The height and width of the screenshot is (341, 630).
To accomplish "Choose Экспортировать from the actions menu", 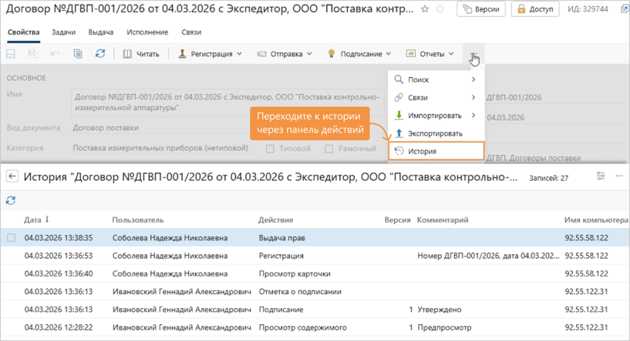I will coord(435,133).
